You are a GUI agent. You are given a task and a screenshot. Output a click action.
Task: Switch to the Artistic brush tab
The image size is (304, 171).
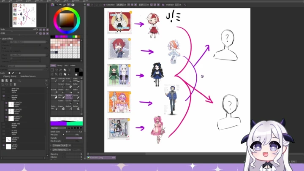click(73, 65)
